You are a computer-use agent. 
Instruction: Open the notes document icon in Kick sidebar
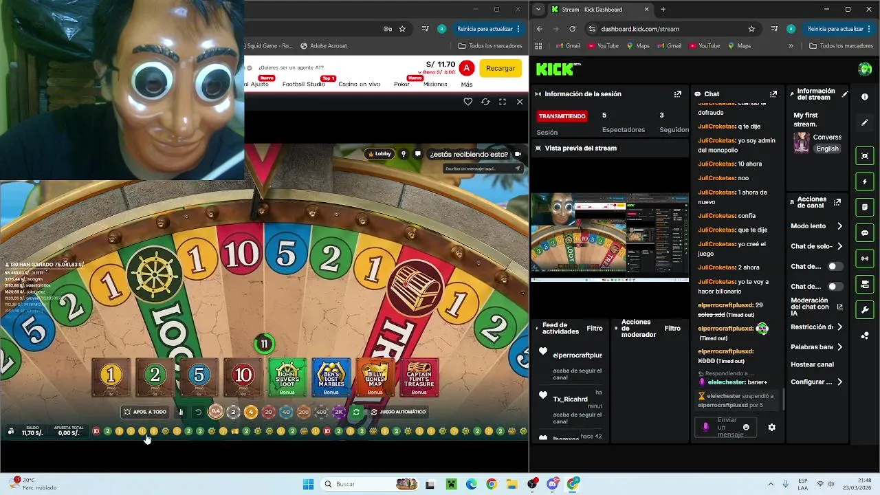click(x=865, y=207)
